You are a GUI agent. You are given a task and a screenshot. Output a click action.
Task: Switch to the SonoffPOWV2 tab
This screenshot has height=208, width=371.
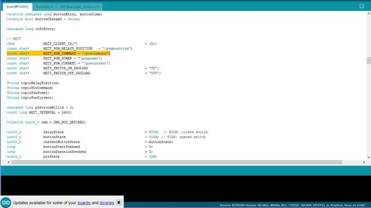tap(17, 7)
